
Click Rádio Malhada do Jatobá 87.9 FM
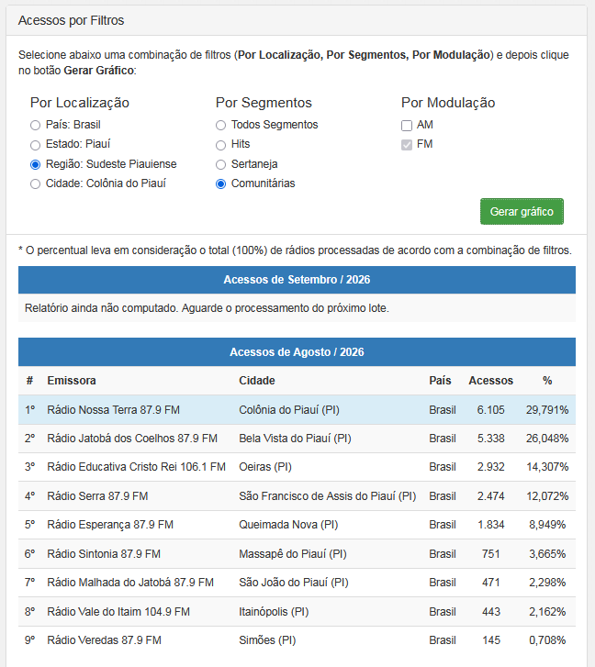(130, 583)
